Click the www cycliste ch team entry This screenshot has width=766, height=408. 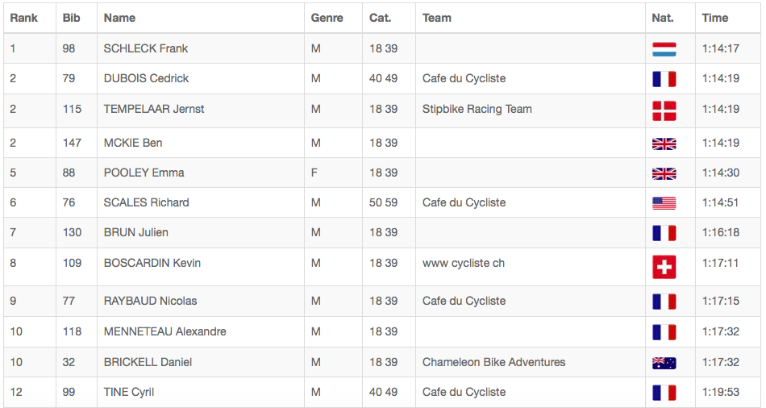click(464, 263)
